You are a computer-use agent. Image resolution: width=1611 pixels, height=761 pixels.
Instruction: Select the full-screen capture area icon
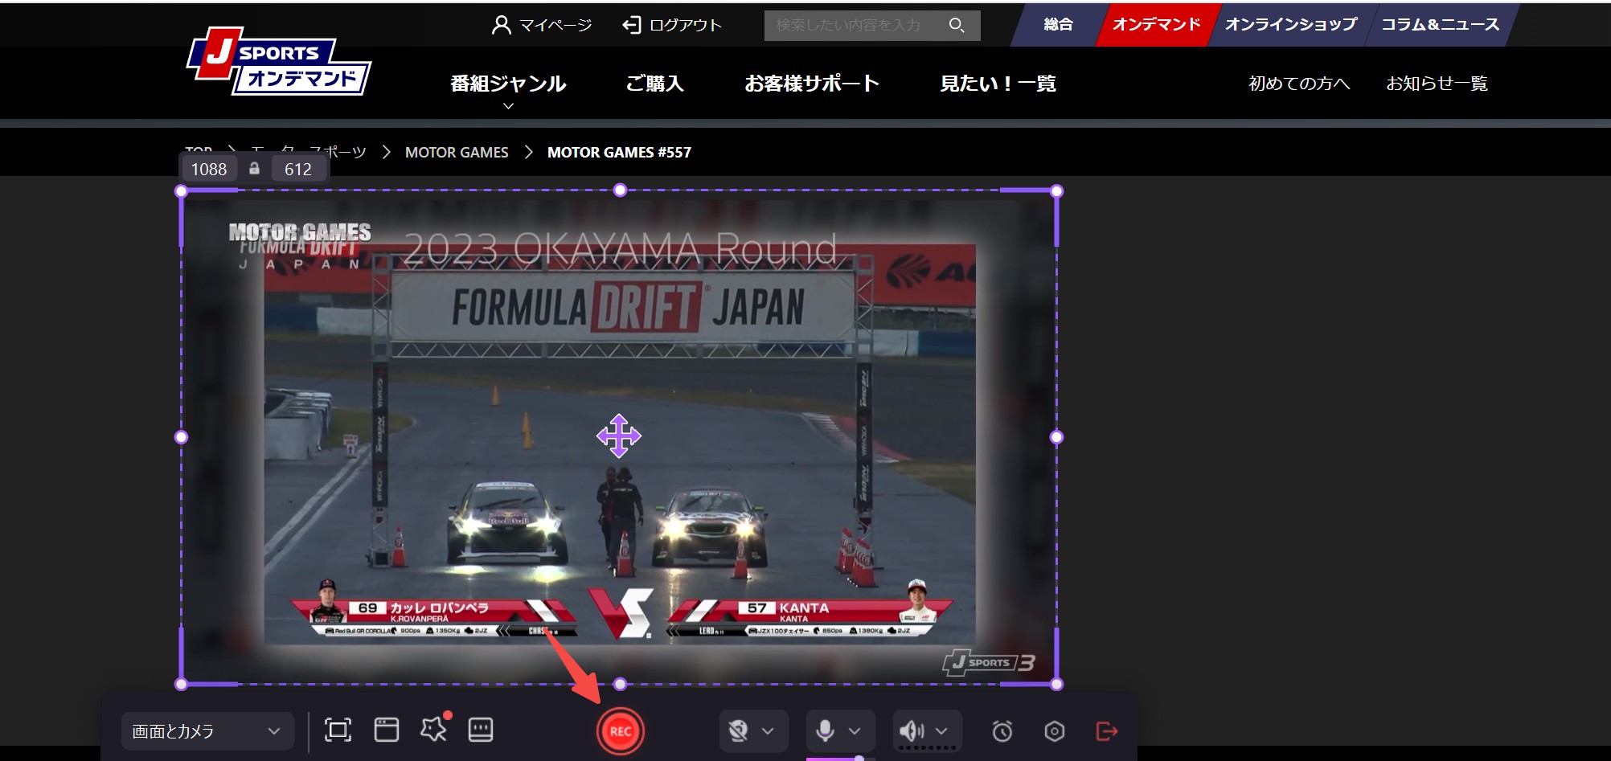pos(338,730)
